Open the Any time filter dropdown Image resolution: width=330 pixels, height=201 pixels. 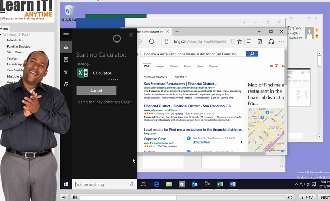(181, 77)
